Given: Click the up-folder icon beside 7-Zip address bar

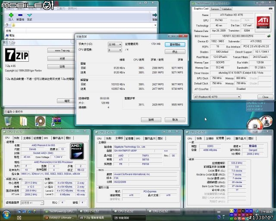Looking at the screenshot, I should 7,25.
